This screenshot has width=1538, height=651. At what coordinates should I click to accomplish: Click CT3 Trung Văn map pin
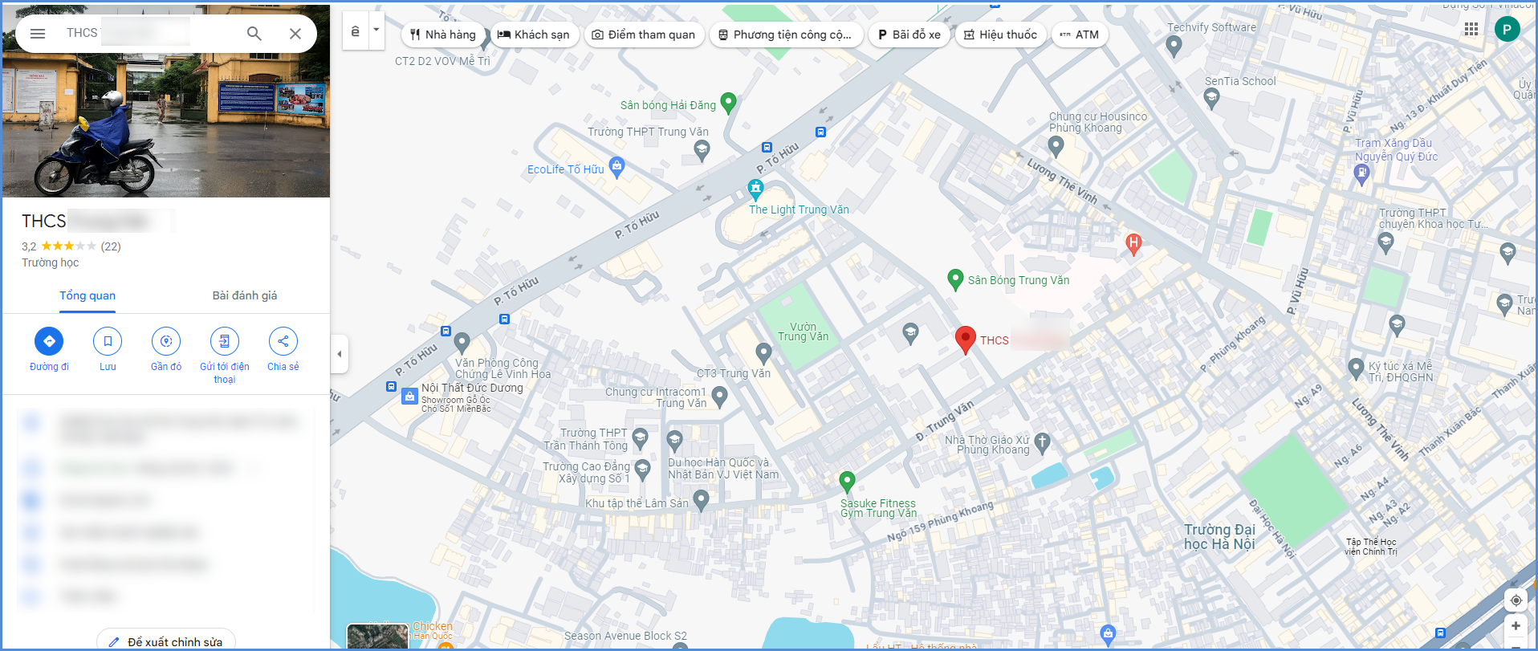click(764, 352)
